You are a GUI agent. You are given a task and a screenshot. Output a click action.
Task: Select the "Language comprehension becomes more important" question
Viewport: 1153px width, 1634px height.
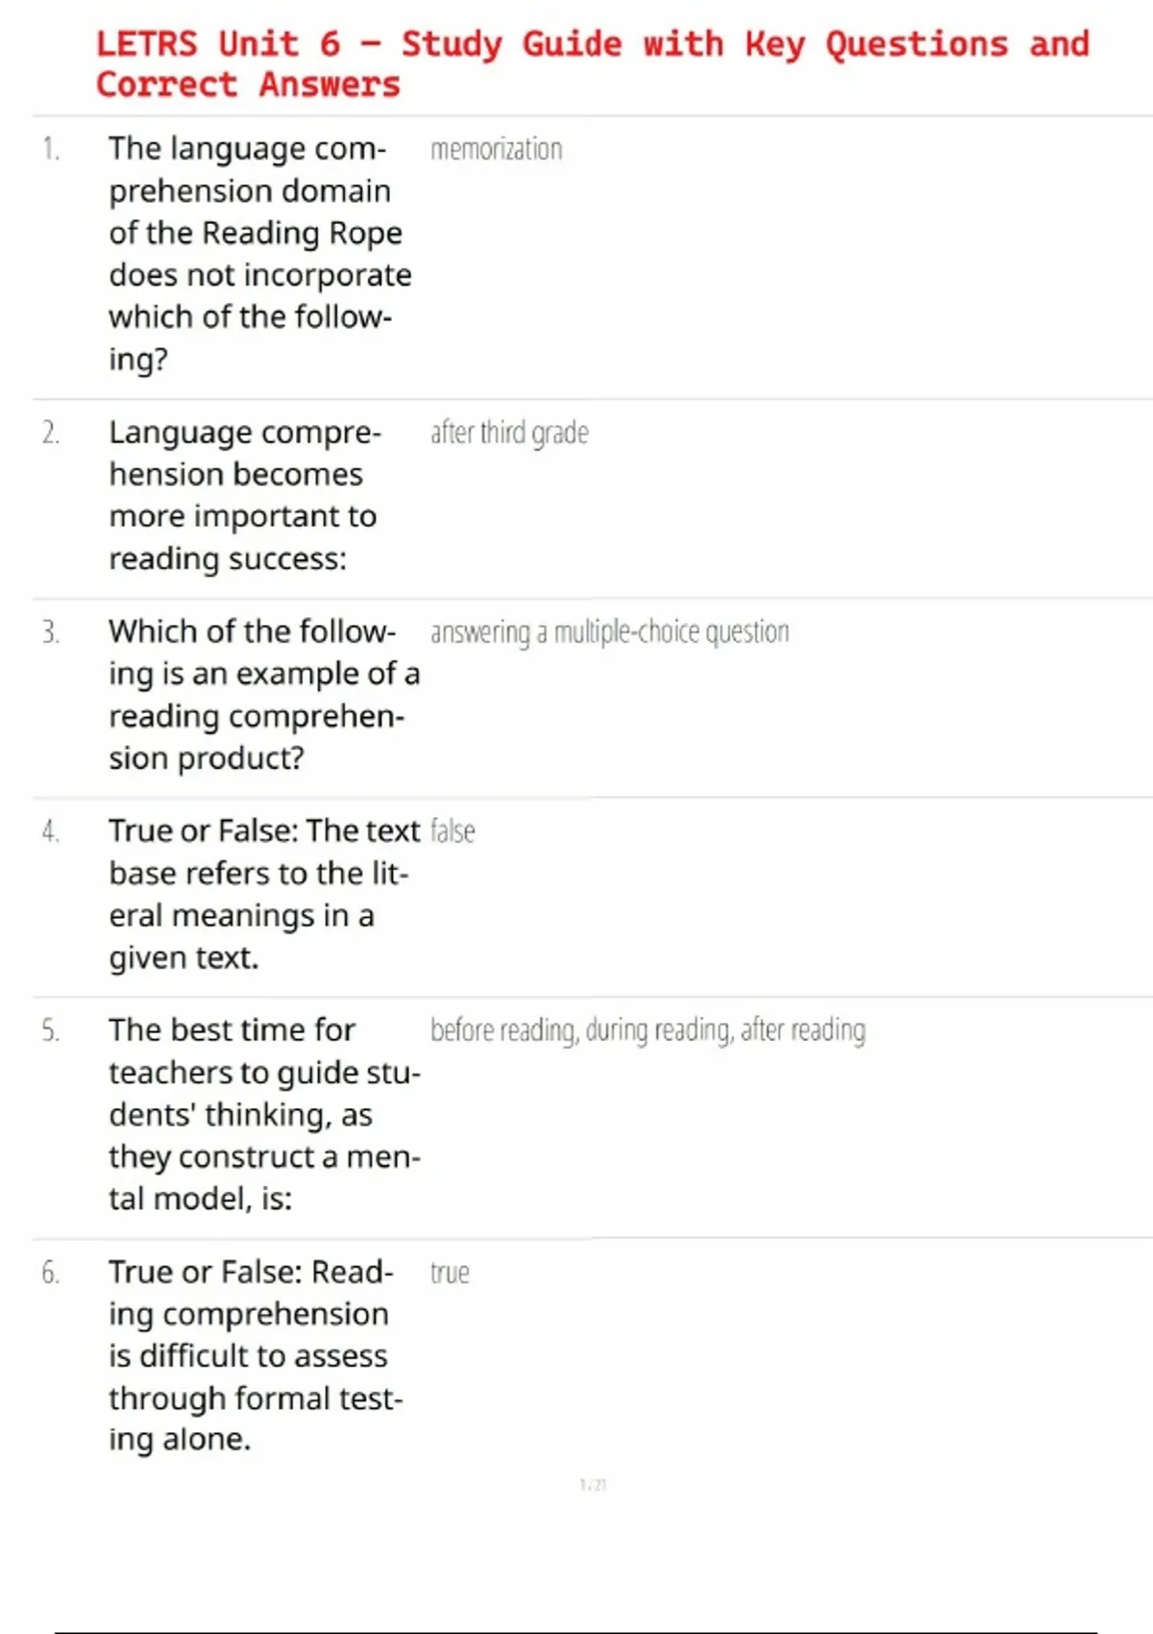click(x=244, y=495)
